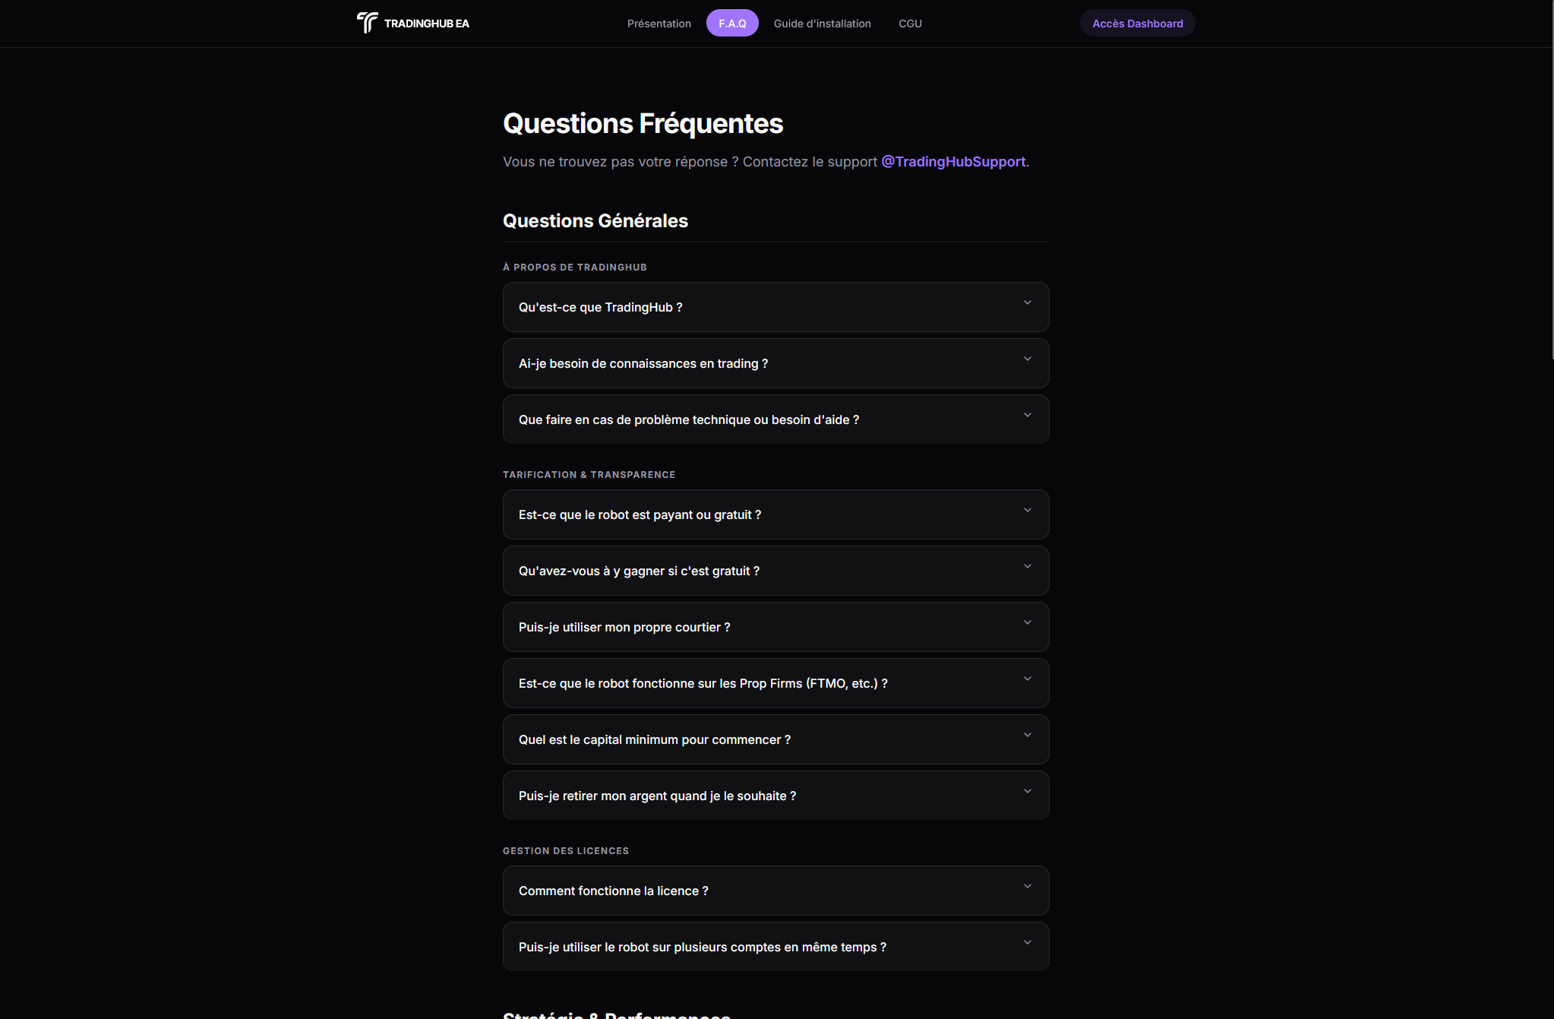Click chevron icon on capital minimum question
Screen dimensions: 1554x1019
coord(1027,735)
